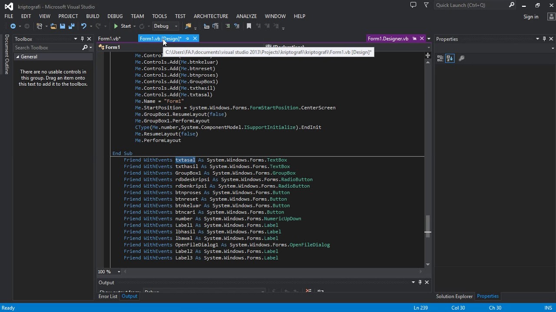The height and width of the screenshot is (312, 556).
Task: Click the Alphabetical sort icon in Properties
Action: click(450, 58)
